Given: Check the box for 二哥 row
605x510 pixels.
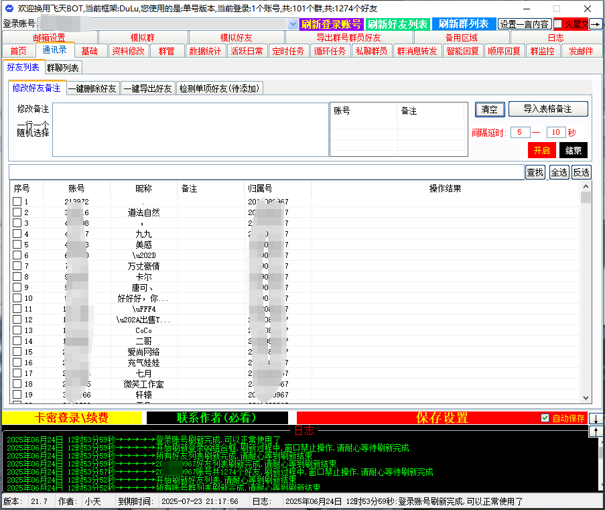Looking at the screenshot, I should (x=17, y=341).
